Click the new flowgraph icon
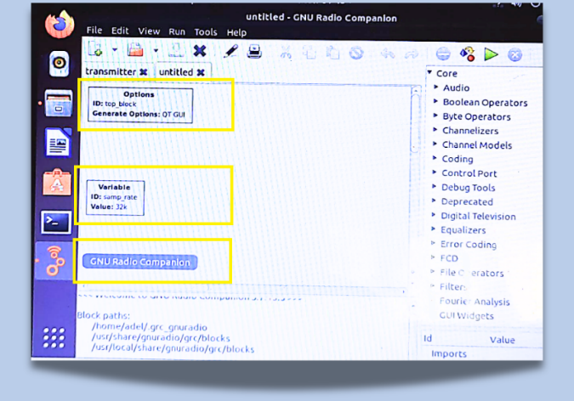 pos(95,51)
